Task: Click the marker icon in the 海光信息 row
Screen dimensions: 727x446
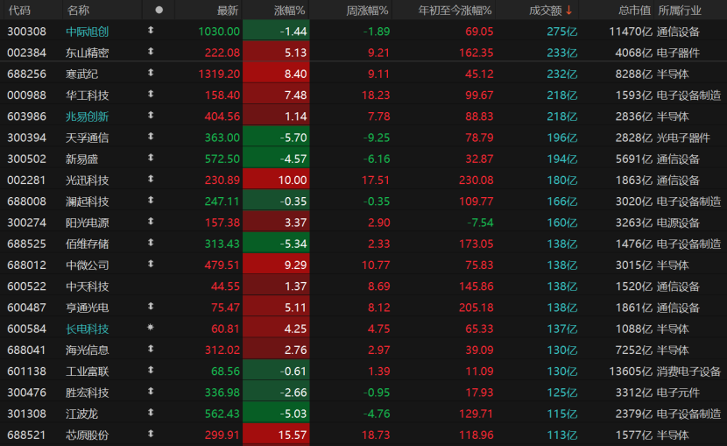Action: (x=151, y=349)
